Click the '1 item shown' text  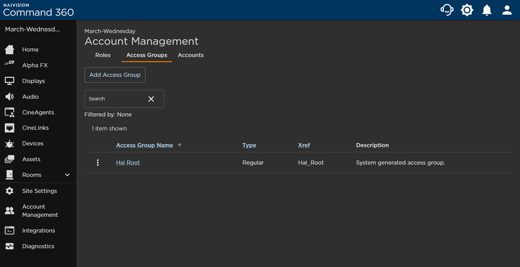click(109, 128)
